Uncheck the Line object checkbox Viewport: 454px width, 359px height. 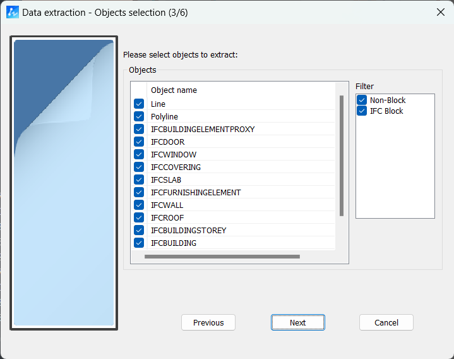139,104
